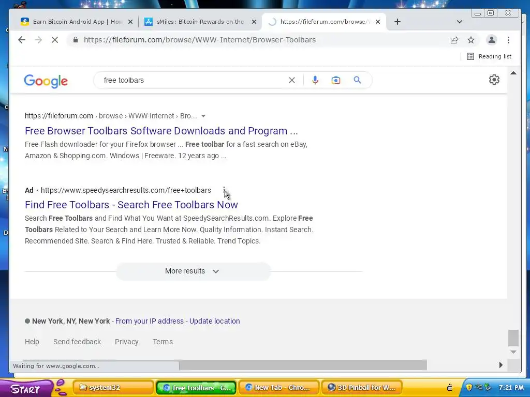The height and width of the screenshot is (397, 530).
Task: Go back using the browser back arrow
Action: point(22,40)
